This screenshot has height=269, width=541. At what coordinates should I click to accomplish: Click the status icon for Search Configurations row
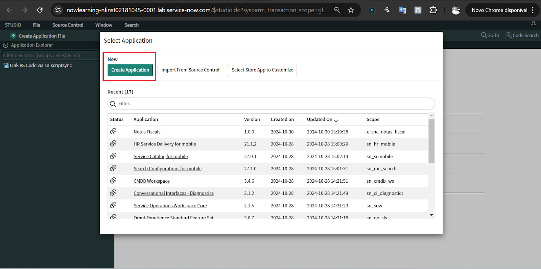(x=113, y=168)
